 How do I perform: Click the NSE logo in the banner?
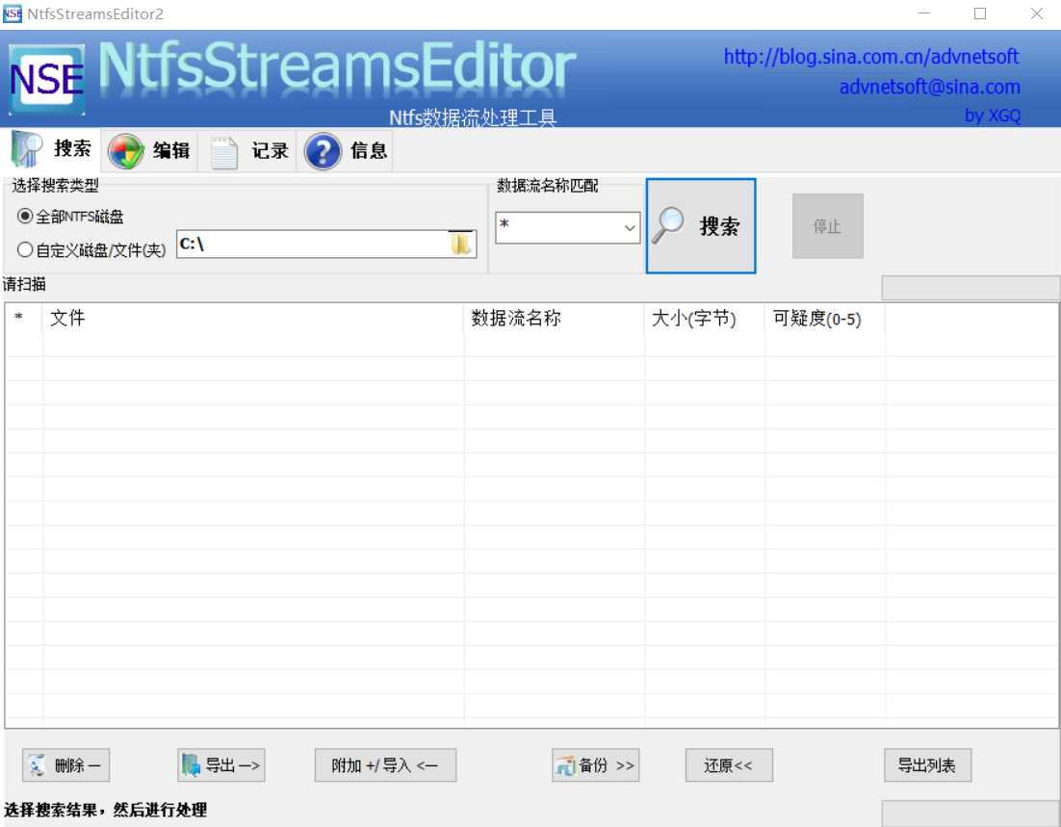(46, 79)
